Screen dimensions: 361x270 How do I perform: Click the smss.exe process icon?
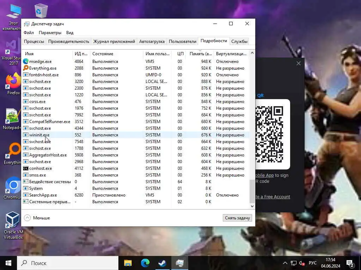25,175
